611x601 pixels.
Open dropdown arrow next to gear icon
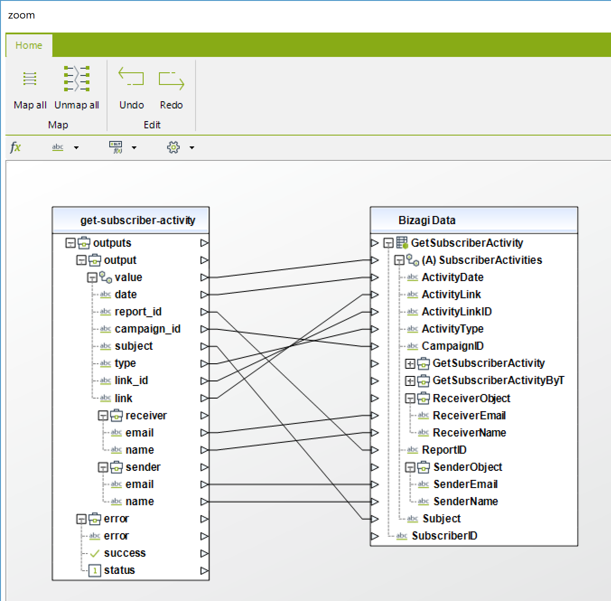click(192, 148)
